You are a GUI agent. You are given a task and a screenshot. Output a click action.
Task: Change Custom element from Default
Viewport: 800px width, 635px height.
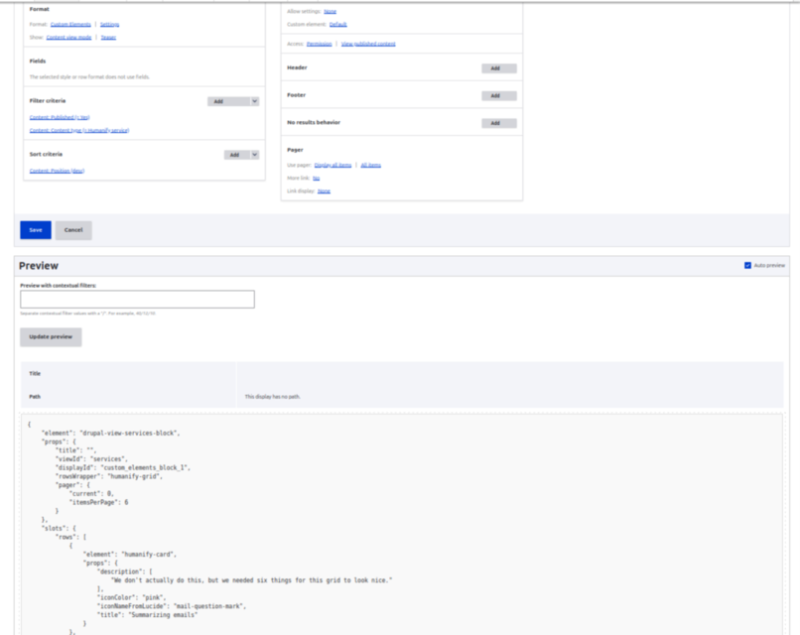pyautogui.click(x=338, y=24)
